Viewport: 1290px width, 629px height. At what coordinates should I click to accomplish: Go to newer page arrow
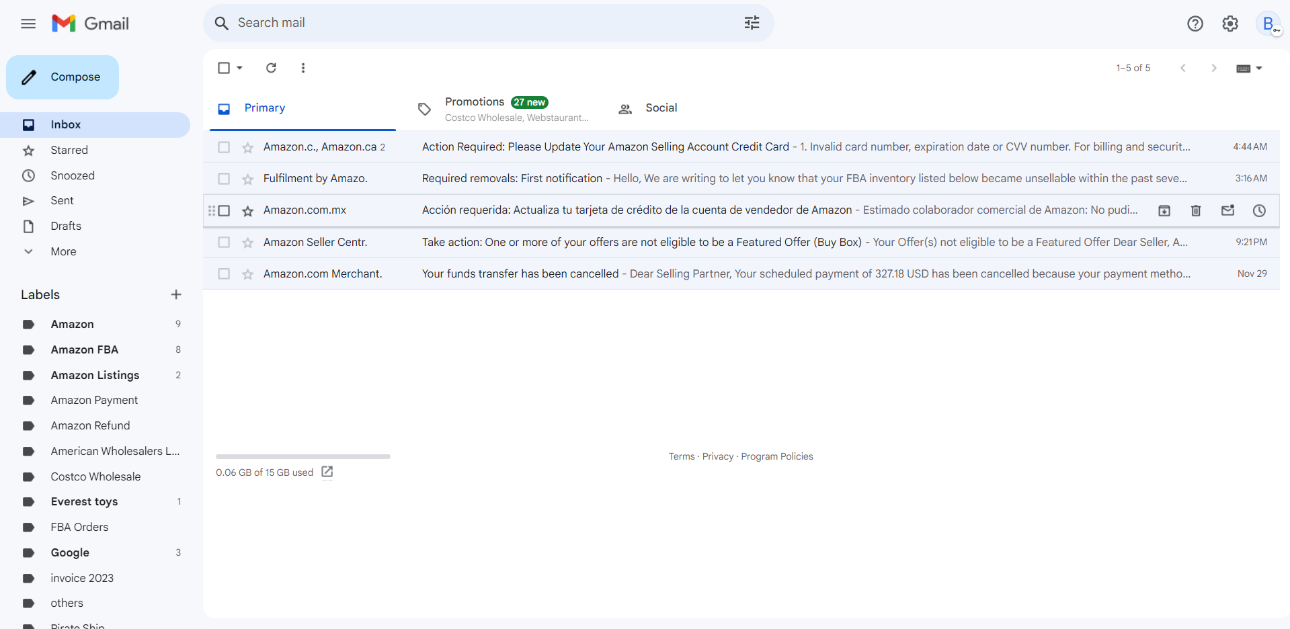click(x=1183, y=68)
